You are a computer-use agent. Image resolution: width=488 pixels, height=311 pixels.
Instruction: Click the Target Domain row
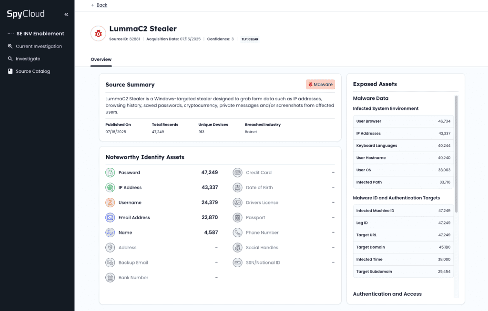(x=403, y=247)
